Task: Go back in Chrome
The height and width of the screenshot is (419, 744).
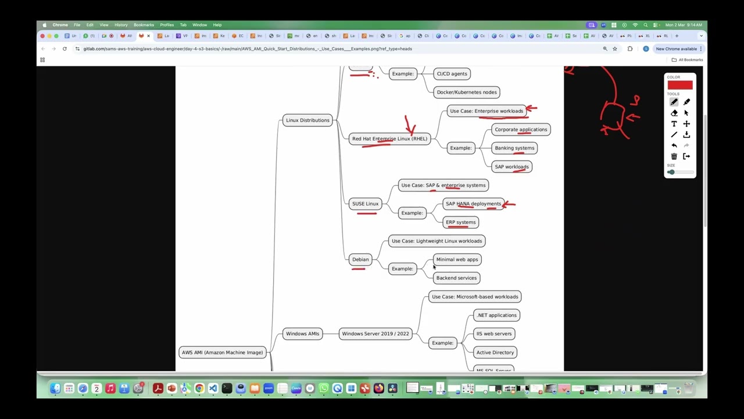Action: pos(43,49)
